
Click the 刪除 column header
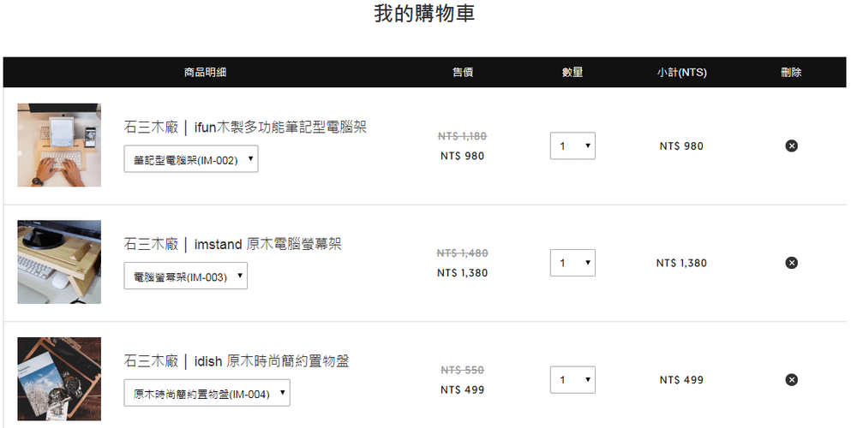791,72
